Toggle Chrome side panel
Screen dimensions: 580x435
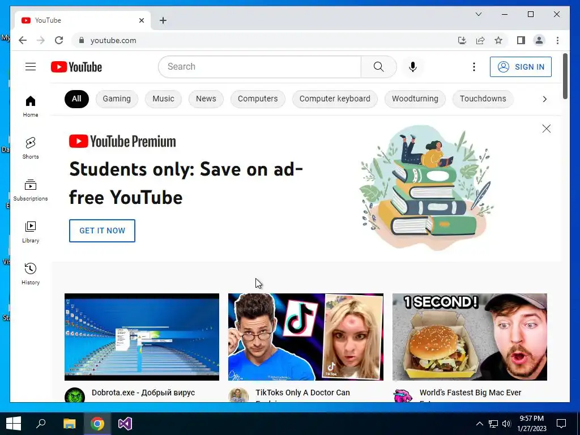[521, 40]
